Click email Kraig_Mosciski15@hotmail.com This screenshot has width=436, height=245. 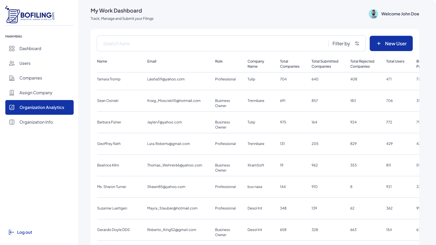(174, 101)
